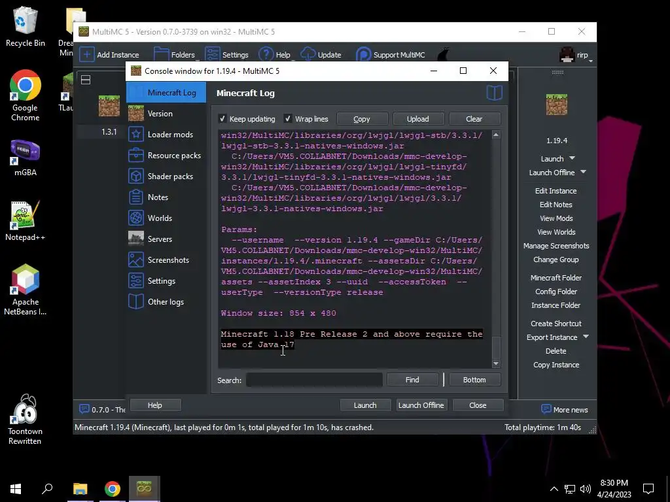Click the Other logs book icon
The height and width of the screenshot is (502, 670).
(x=136, y=302)
